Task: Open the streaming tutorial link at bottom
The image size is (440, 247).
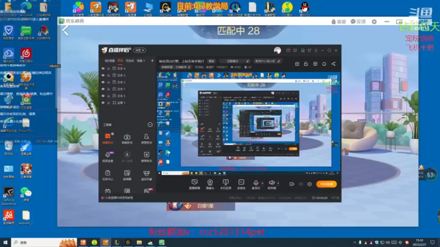Action: pyautogui.click(x=117, y=198)
